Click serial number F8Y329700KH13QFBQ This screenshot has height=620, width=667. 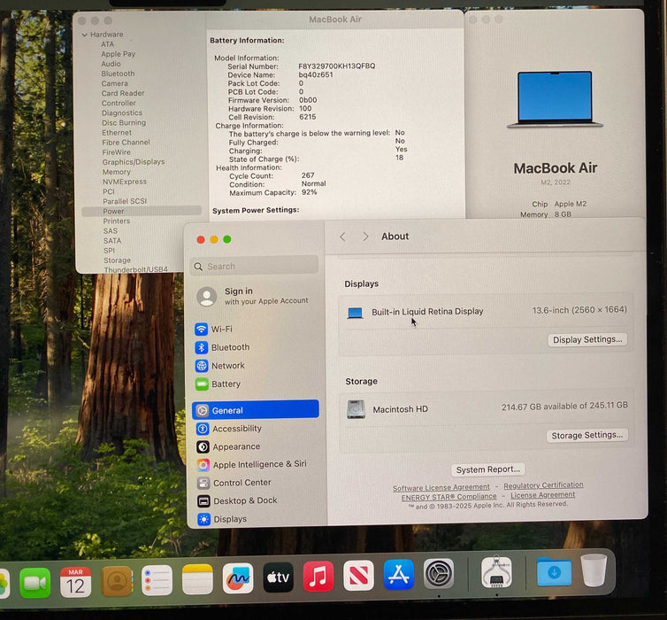[336, 66]
